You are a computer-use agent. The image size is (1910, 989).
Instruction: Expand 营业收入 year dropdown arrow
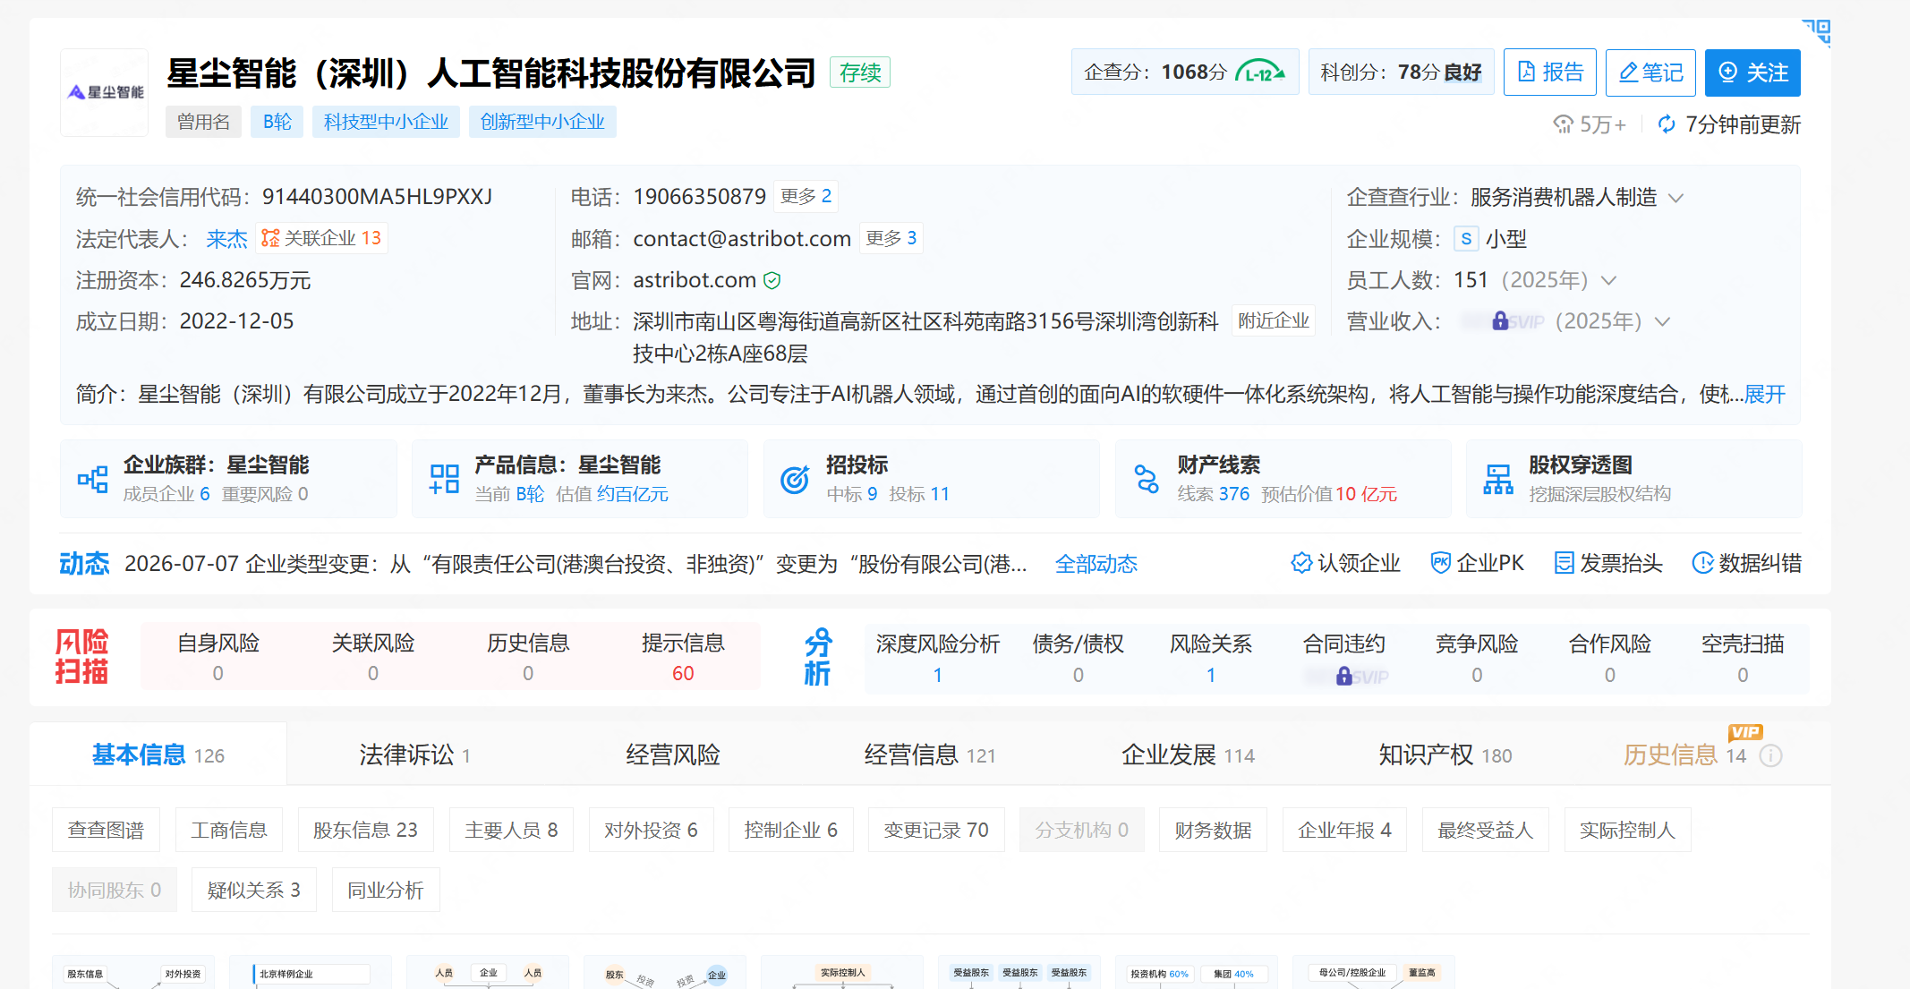[1662, 322]
